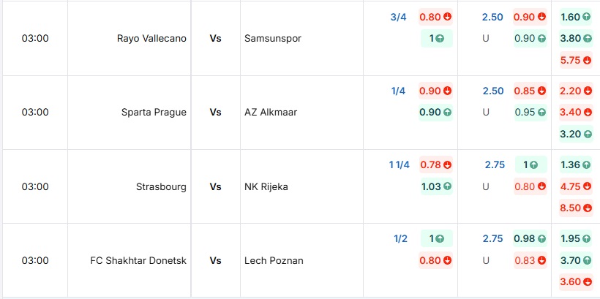Click the down arrow beside 0.78 handicap odds
This screenshot has height=299, width=600.
(x=447, y=164)
